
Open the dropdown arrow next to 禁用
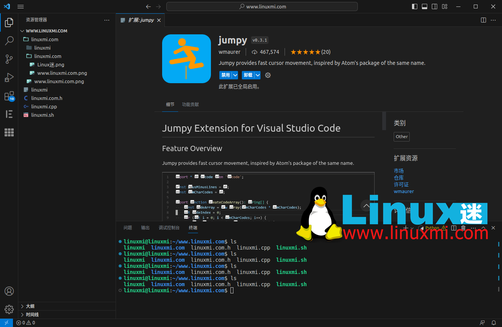235,75
